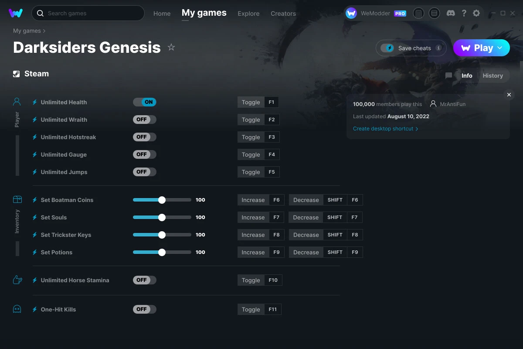Select the Player section icon in sidebar
The height and width of the screenshot is (349, 523).
17,101
